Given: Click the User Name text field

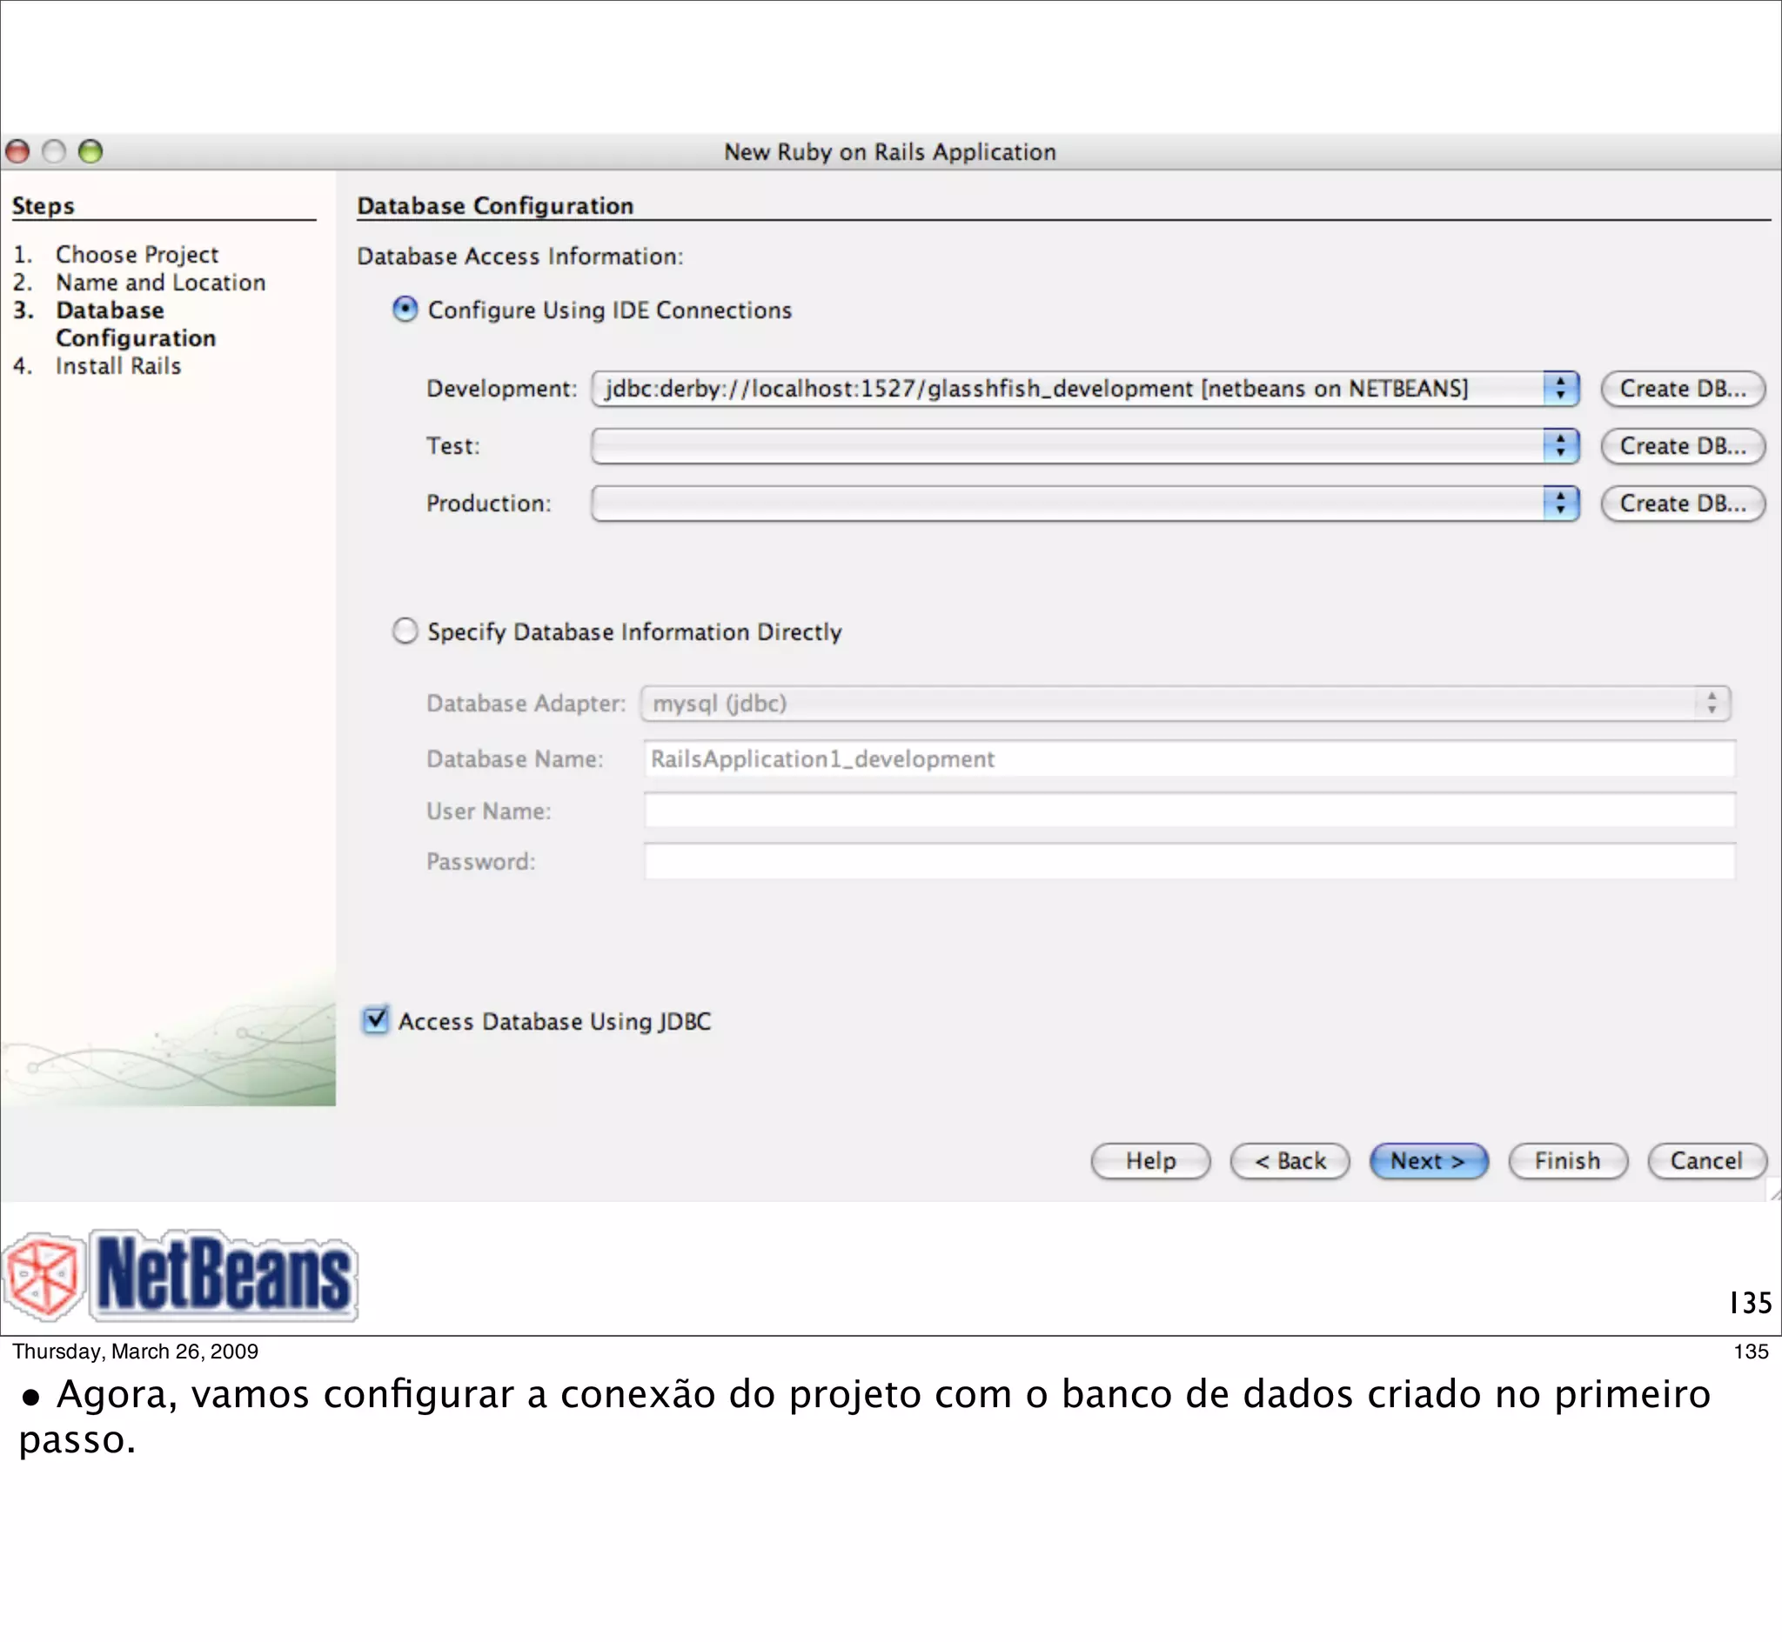Looking at the screenshot, I should point(1189,811).
